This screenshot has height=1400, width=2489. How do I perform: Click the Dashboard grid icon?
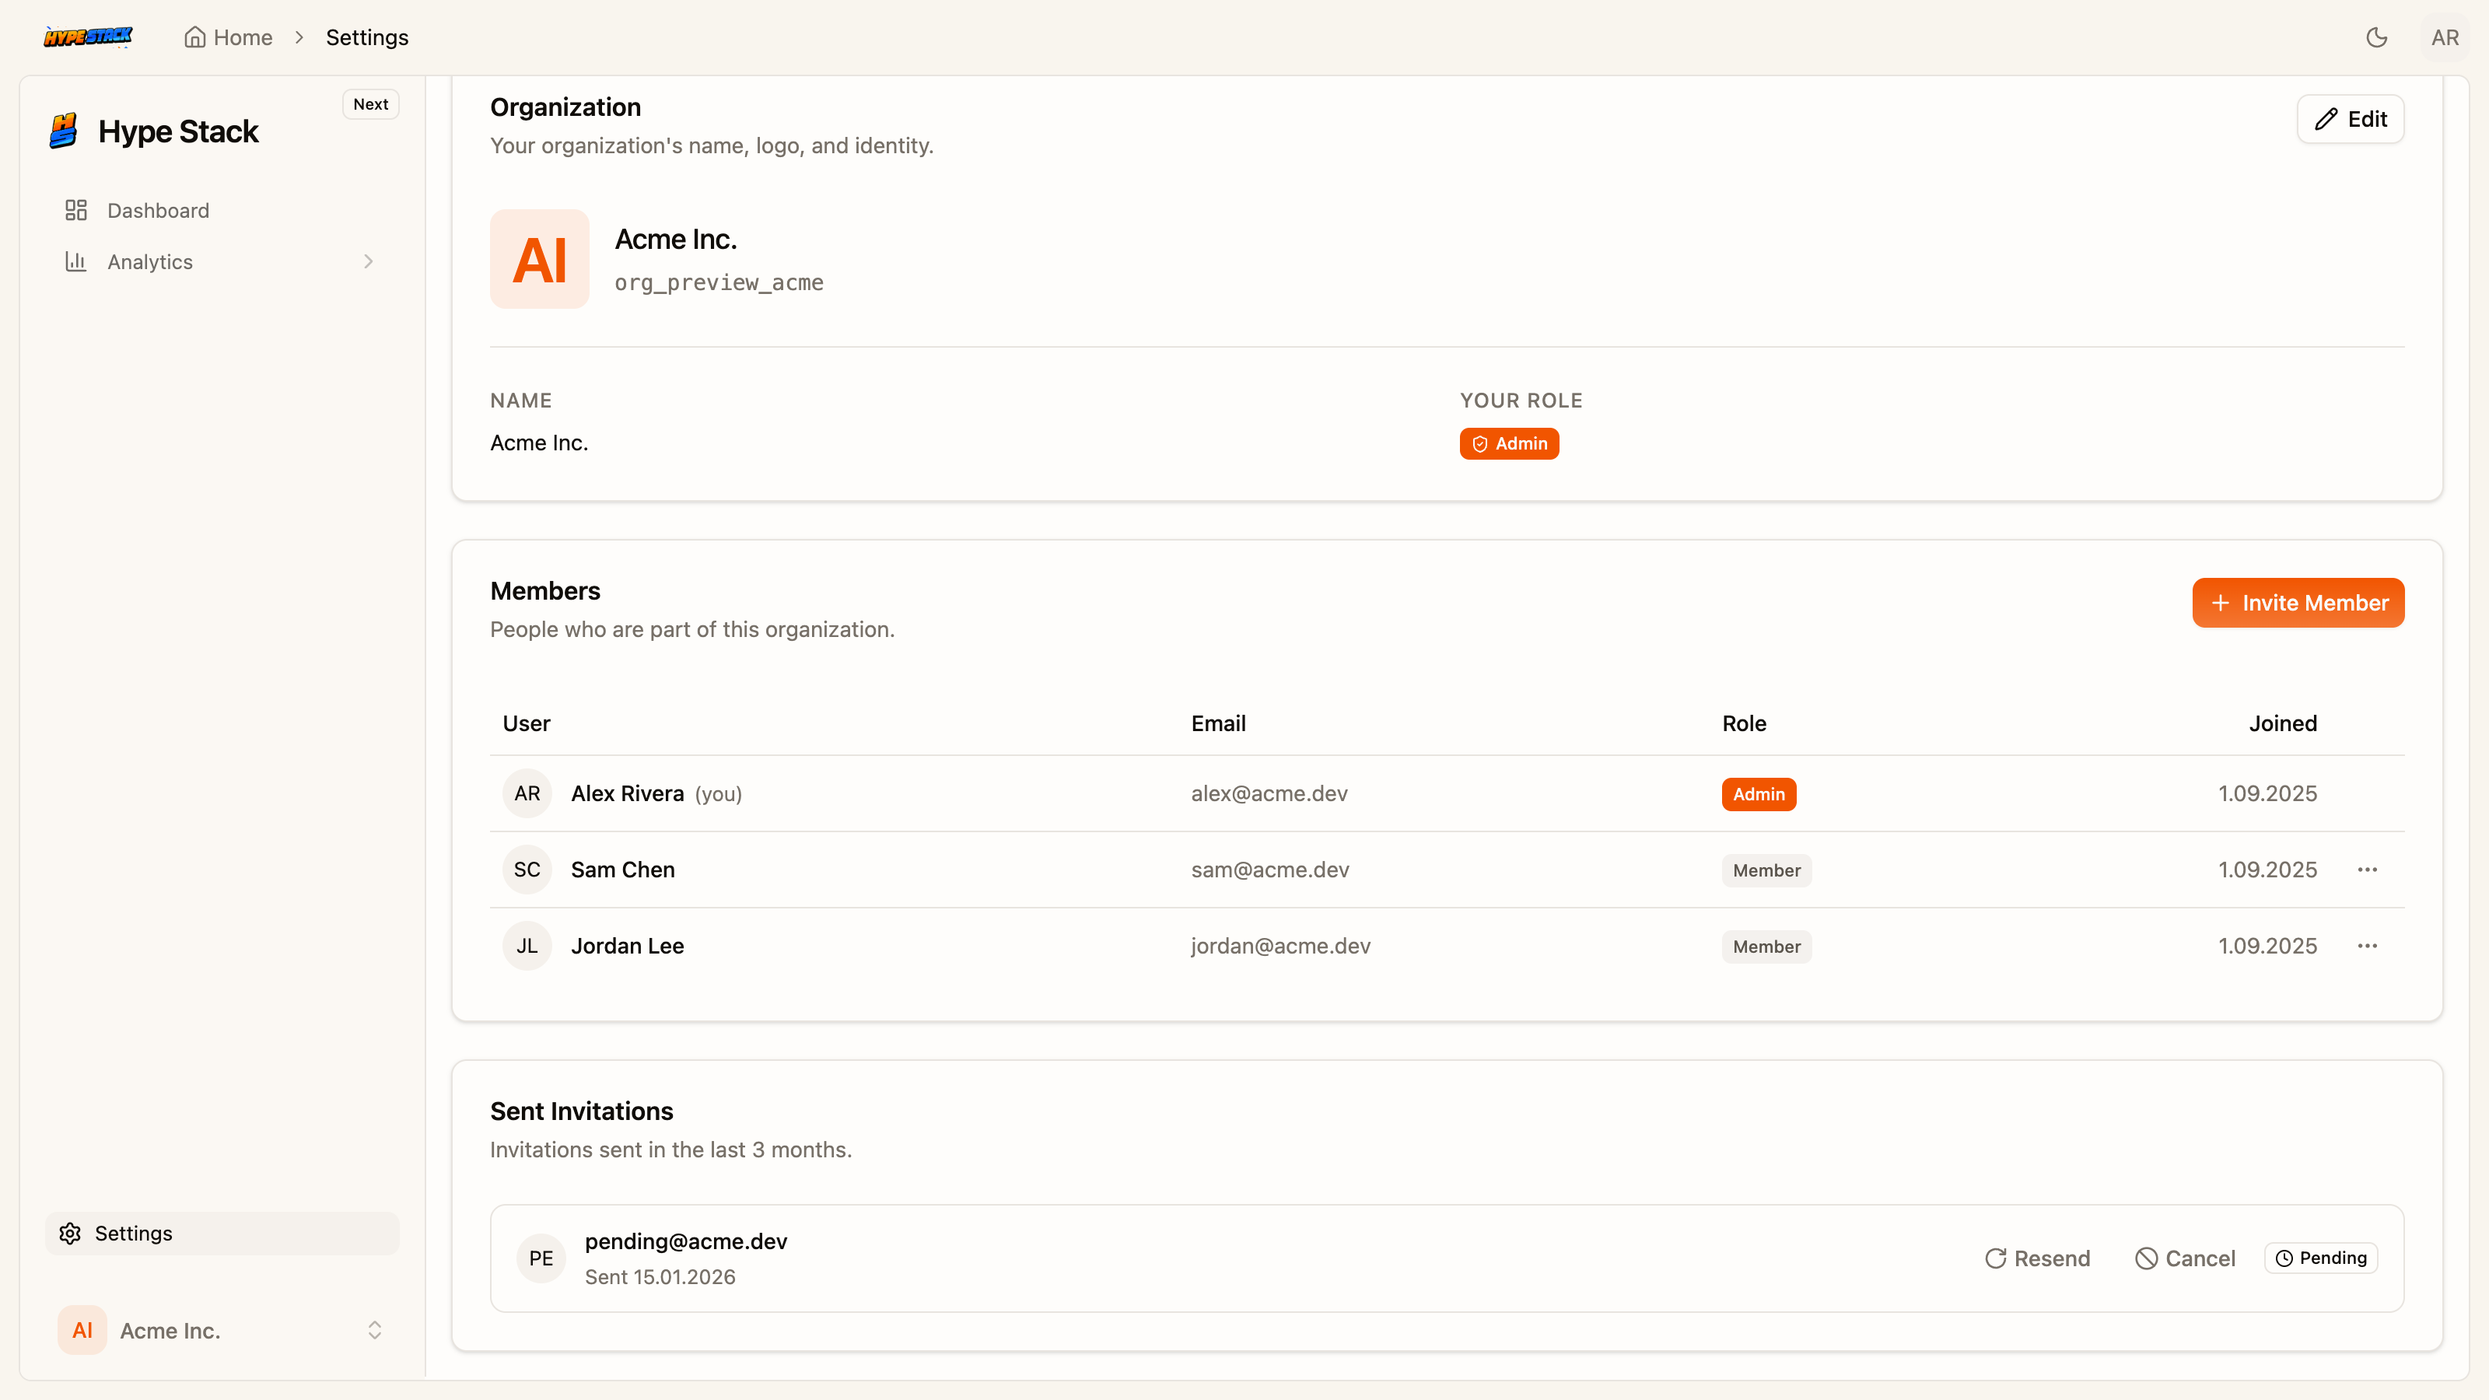(76, 210)
